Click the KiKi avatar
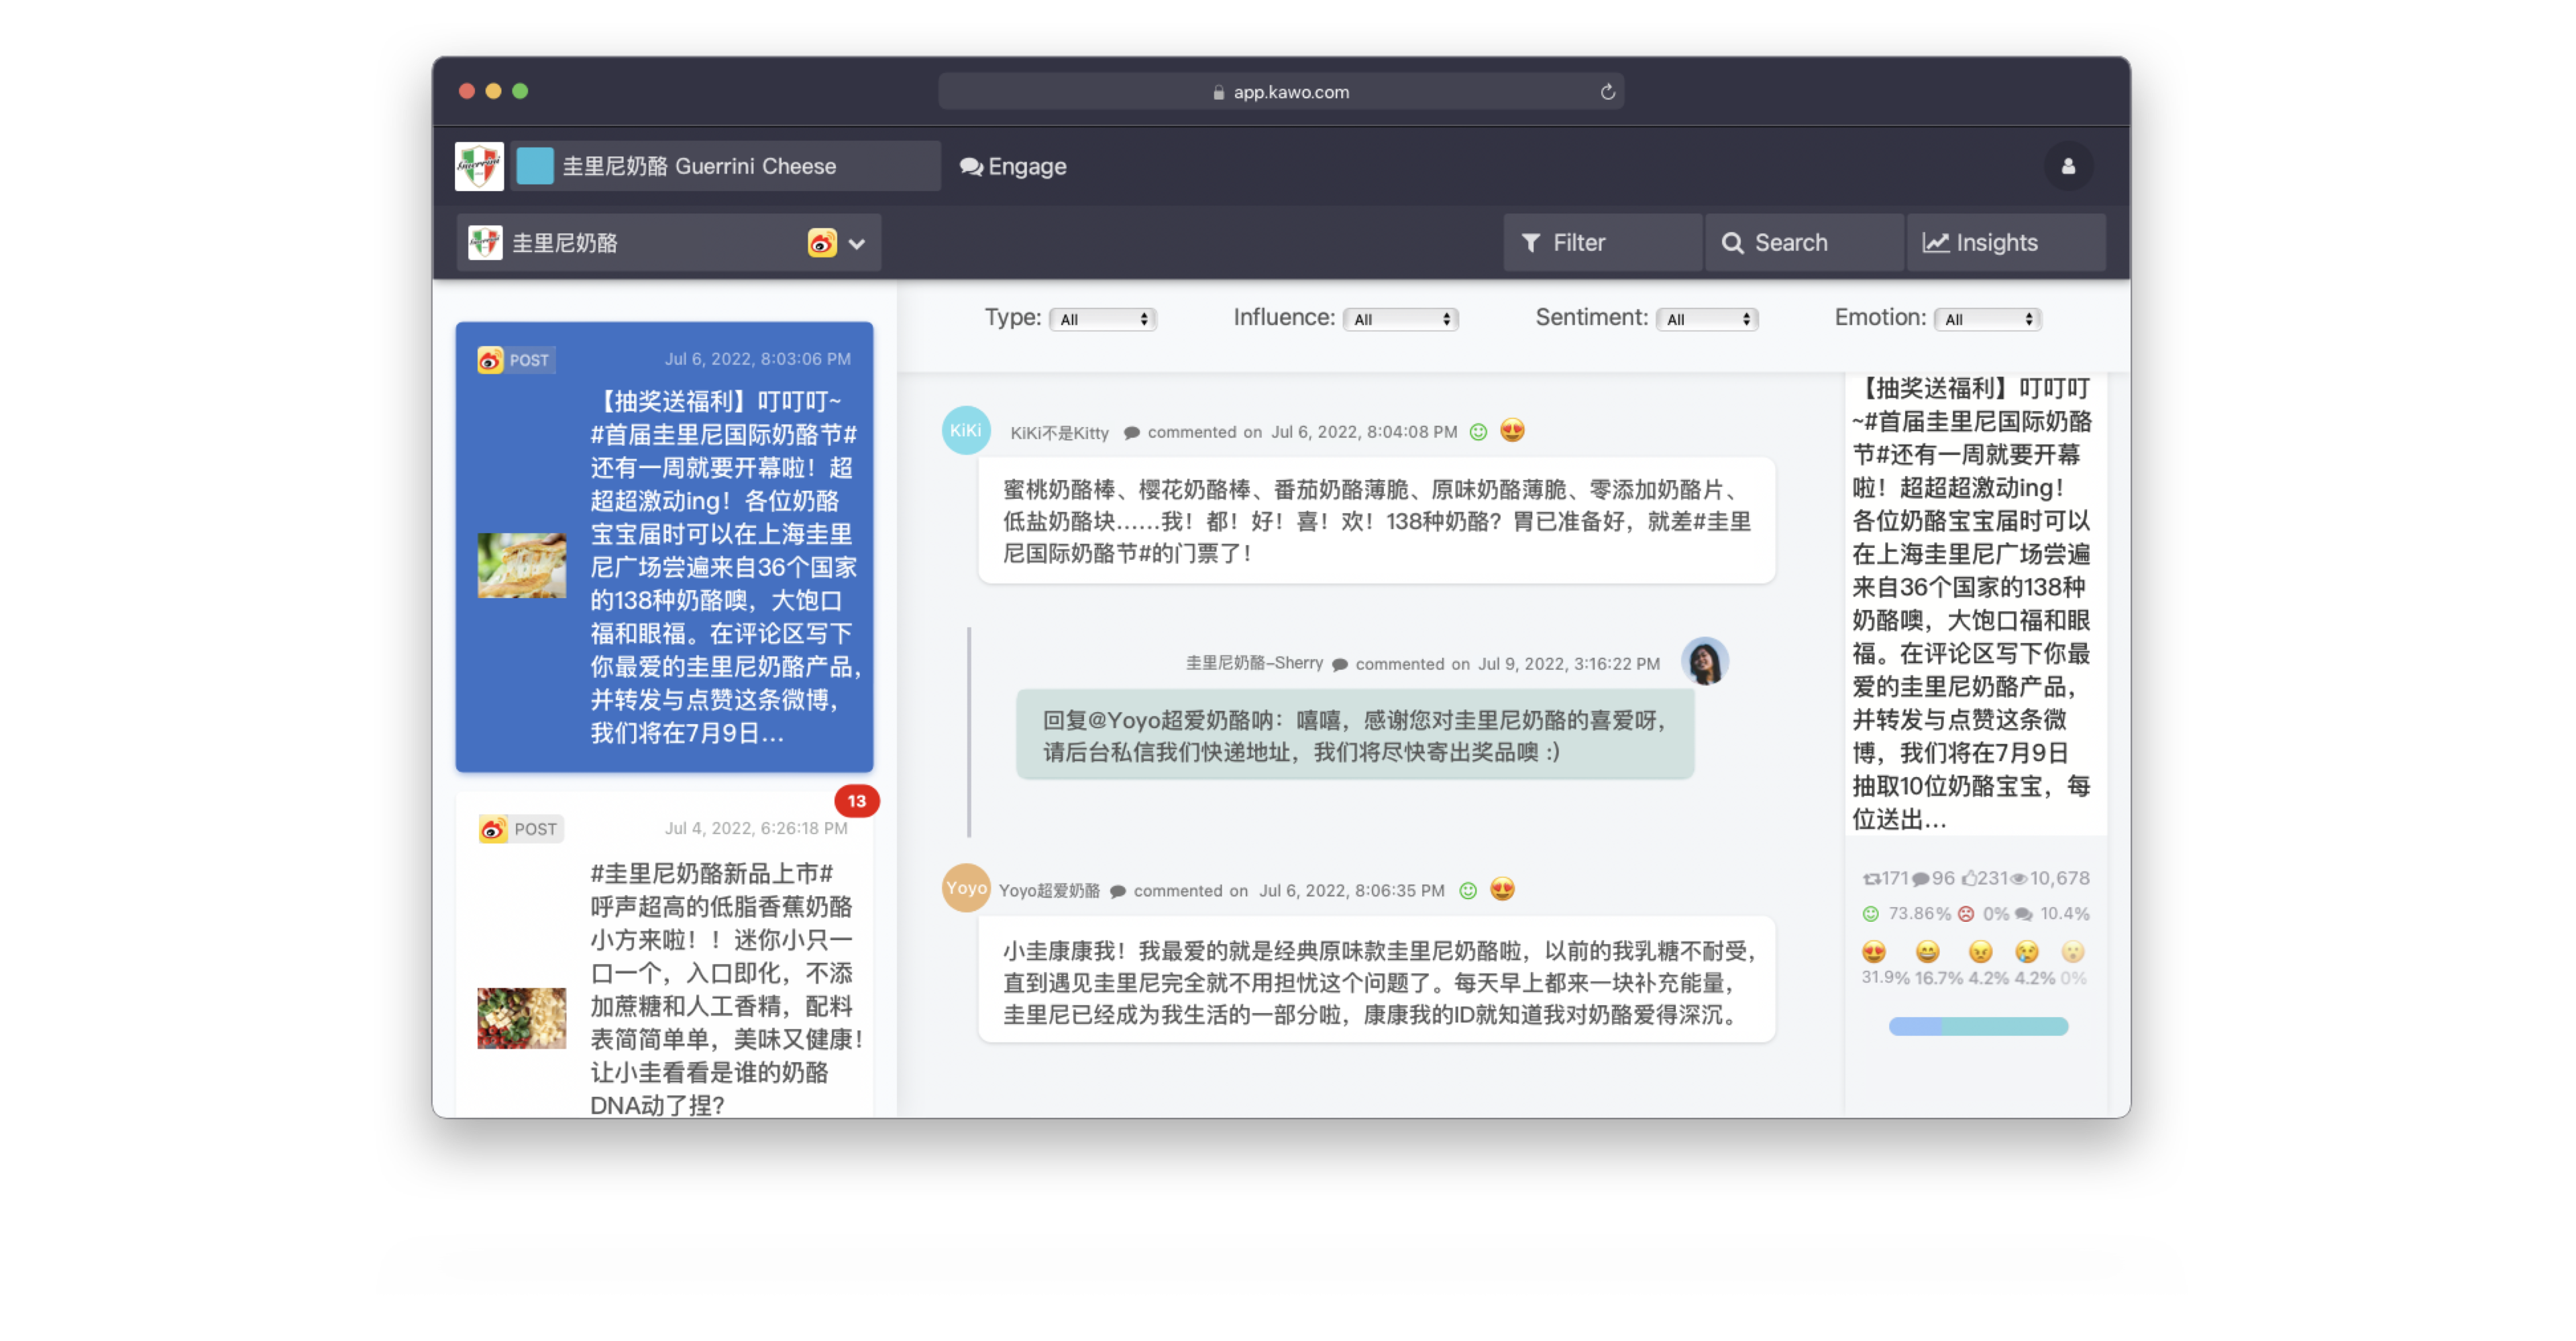This screenshot has width=2576, height=1341. click(x=966, y=430)
